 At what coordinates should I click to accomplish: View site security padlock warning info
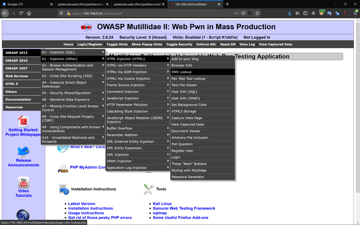[x=68, y=13]
